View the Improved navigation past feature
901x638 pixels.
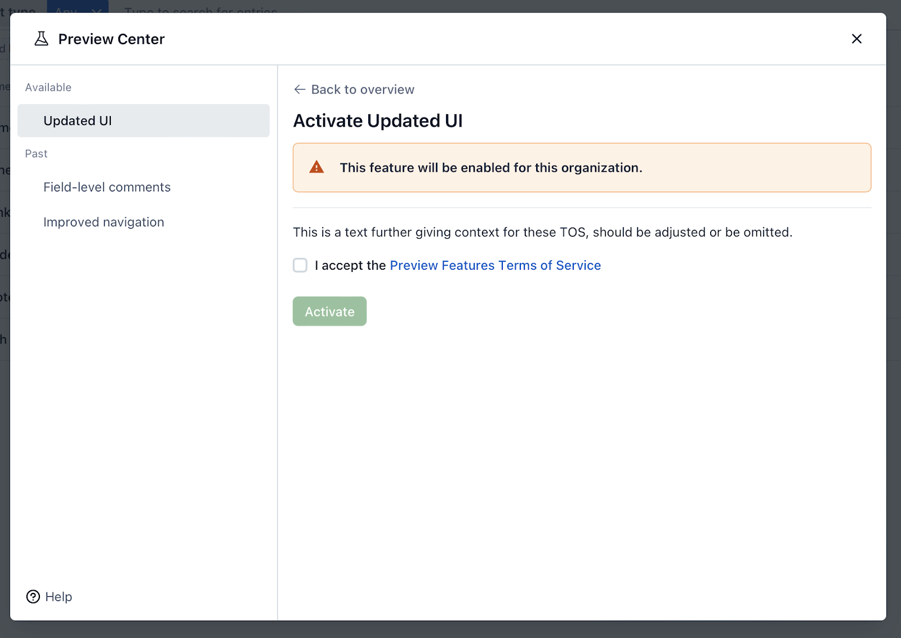104,222
